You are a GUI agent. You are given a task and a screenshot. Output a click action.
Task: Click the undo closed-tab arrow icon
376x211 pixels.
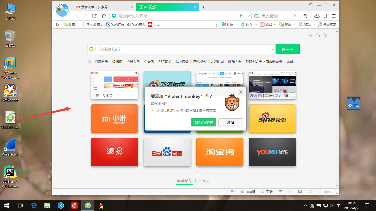coord(305,16)
